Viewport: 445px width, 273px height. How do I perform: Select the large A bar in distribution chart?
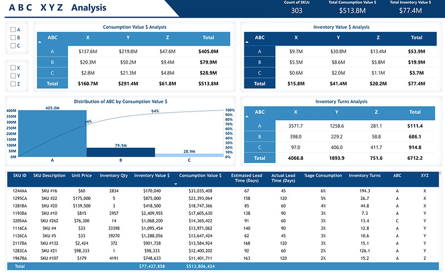(52, 133)
